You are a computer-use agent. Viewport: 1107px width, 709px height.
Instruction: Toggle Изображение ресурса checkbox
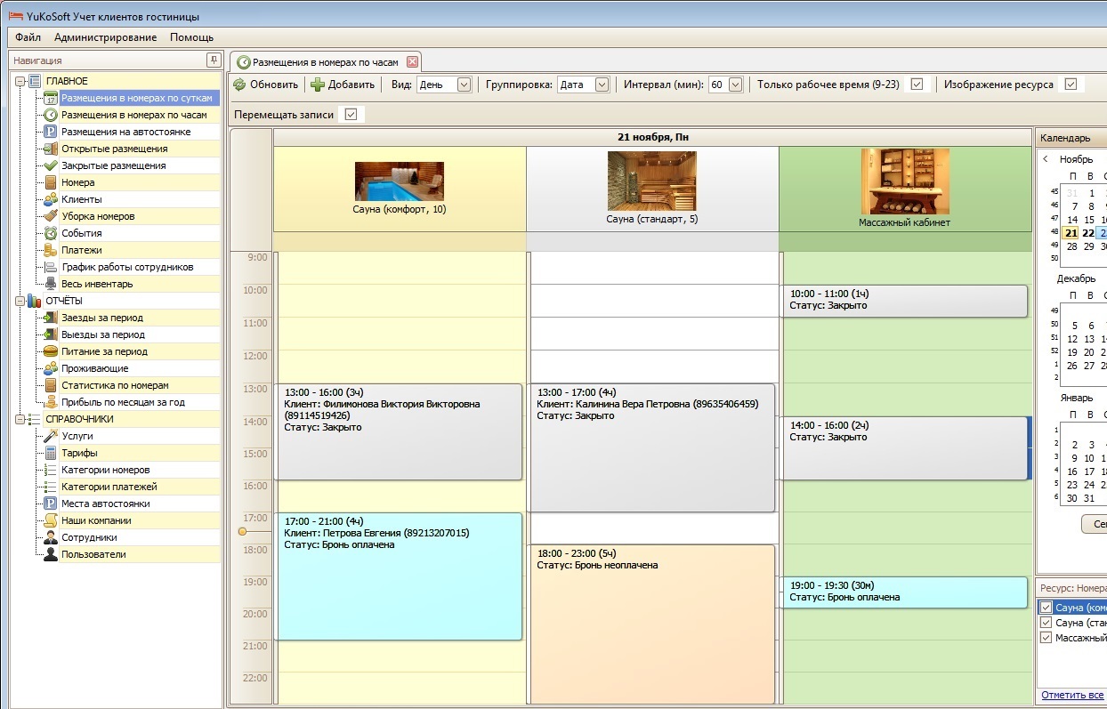click(1071, 85)
